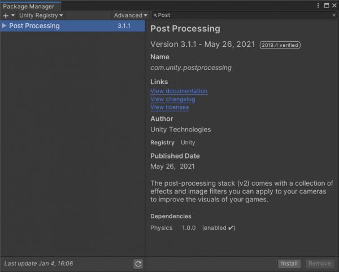Click into the package search field

tap(243, 15)
